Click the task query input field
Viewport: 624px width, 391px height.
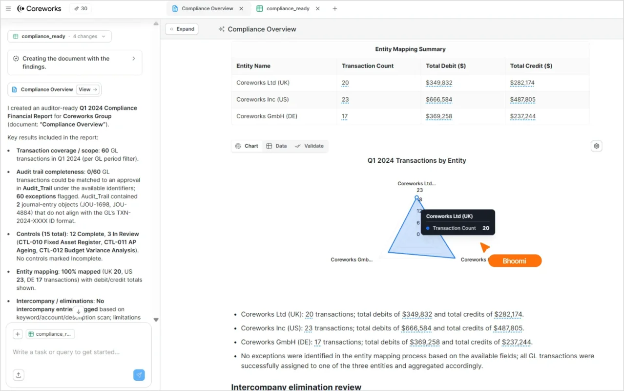[x=73, y=352]
